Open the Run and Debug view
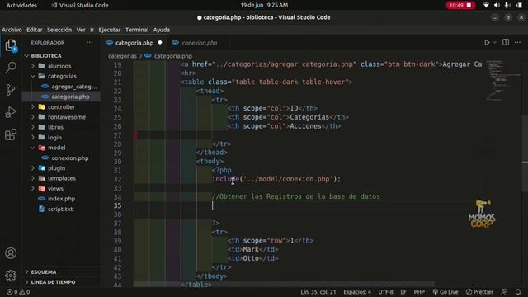This screenshot has width=528, height=297. [11, 112]
